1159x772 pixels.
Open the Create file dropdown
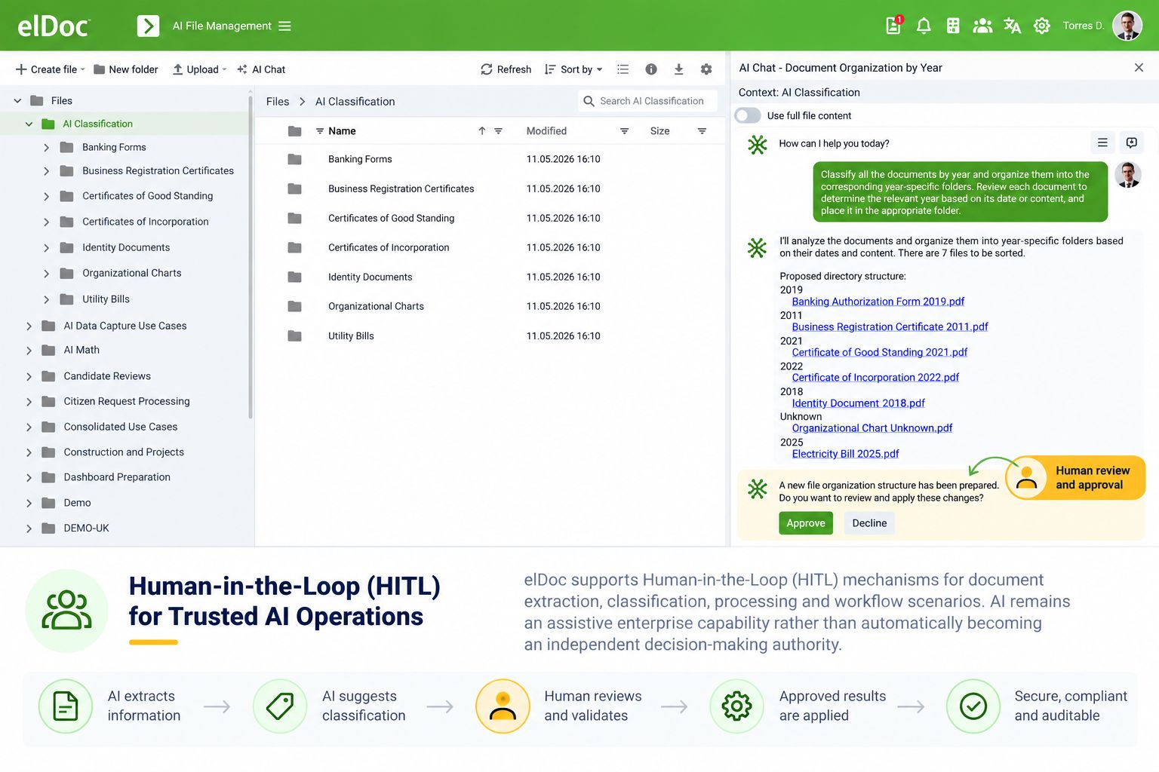click(51, 69)
